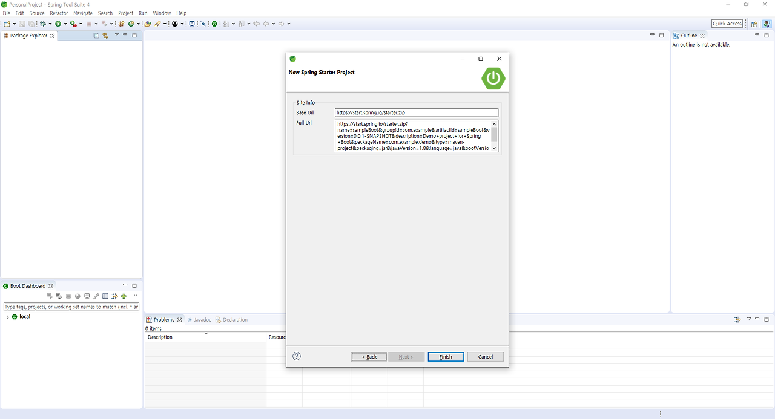Click the Back navigation arrow in toolbar

[x=266, y=24]
